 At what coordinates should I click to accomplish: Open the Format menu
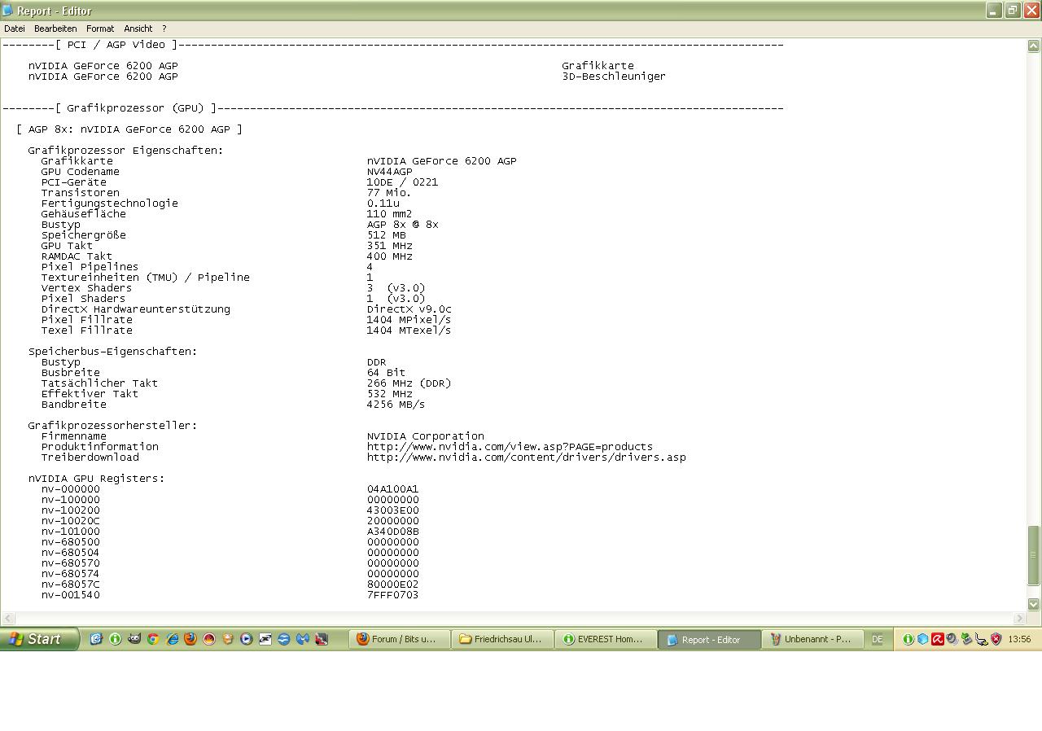pos(100,28)
